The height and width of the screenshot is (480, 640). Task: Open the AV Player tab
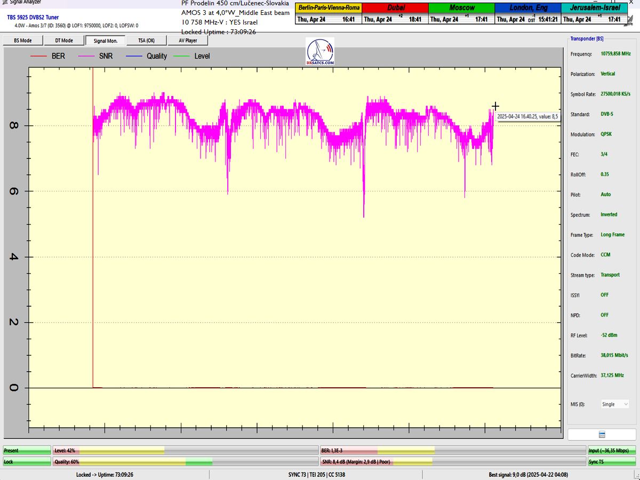[x=187, y=41]
